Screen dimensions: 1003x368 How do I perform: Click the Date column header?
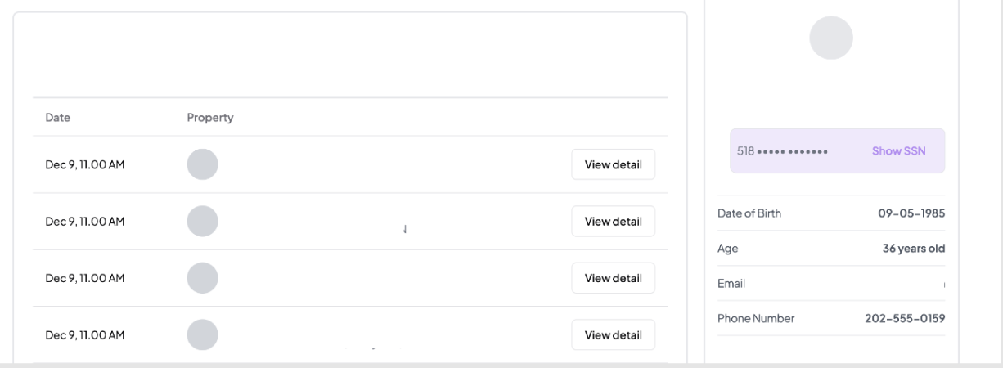[58, 118]
